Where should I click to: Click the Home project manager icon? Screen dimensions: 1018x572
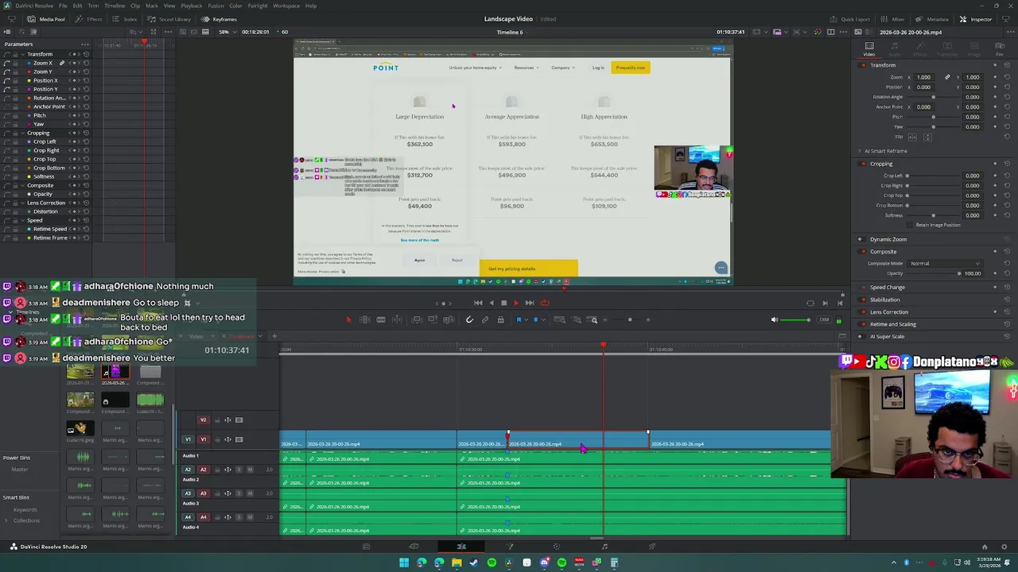coord(985,547)
